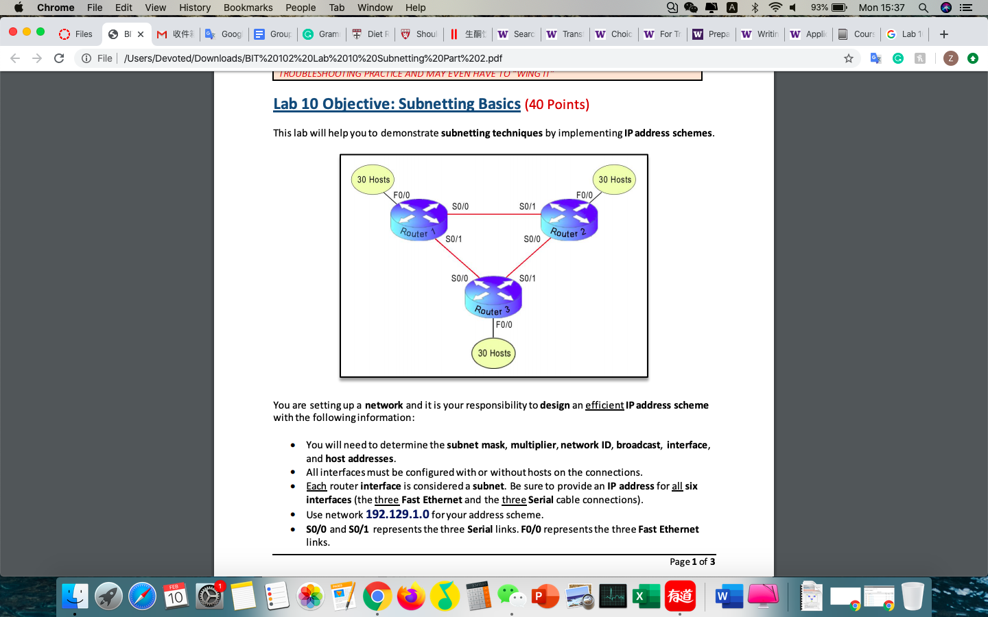Open Youdao Dictionary from the Dock
988x617 pixels.
680,596
